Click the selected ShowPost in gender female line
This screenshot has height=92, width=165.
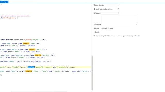click(x=31, y=67)
